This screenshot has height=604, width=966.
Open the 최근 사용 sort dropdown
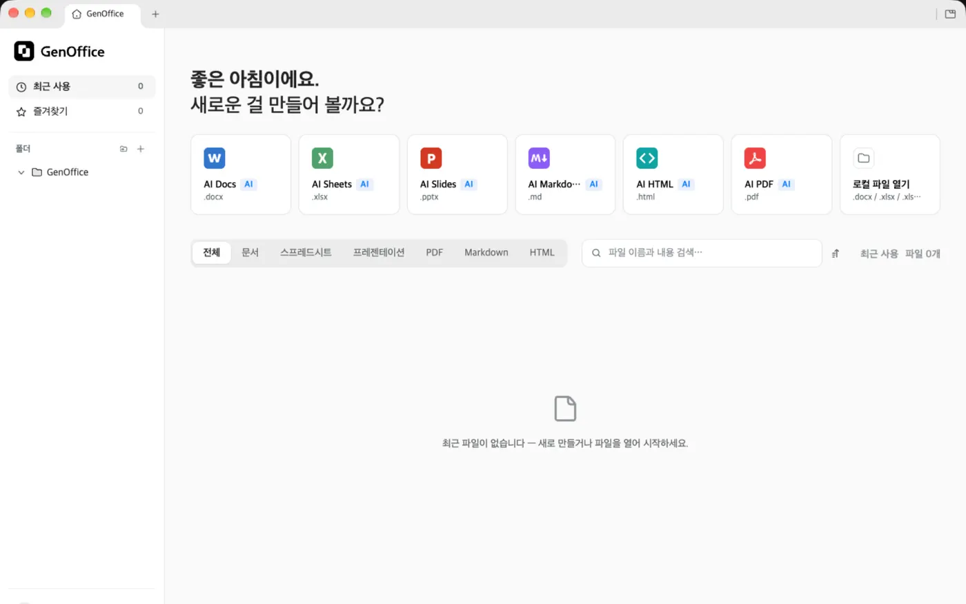(879, 254)
